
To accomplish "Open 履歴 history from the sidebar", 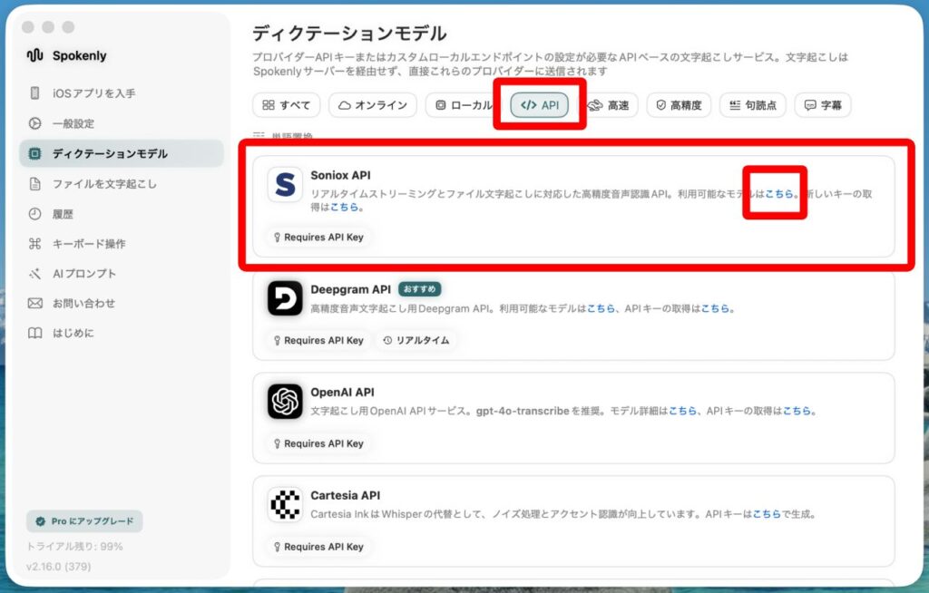I will click(x=62, y=214).
